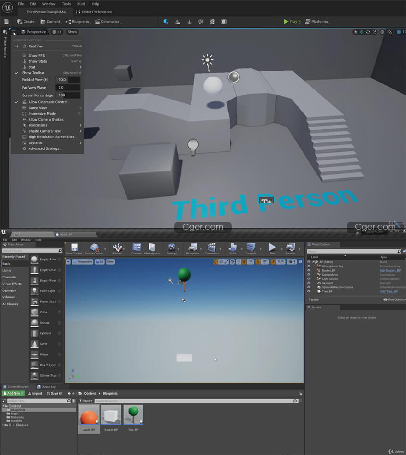
Task: Select the Apple_BP asset thumbnail
Action: click(x=89, y=415)
